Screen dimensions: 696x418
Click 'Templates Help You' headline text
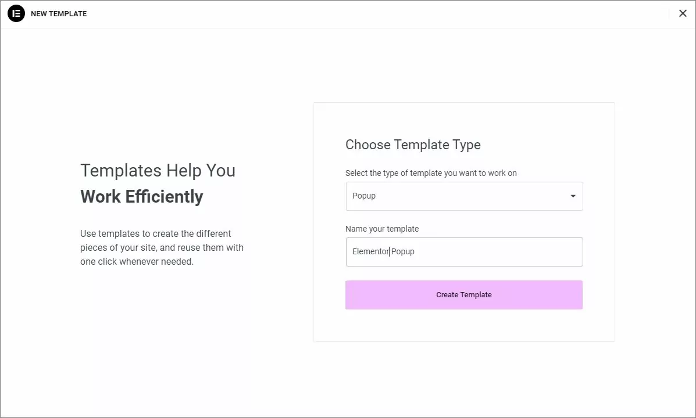158,170
